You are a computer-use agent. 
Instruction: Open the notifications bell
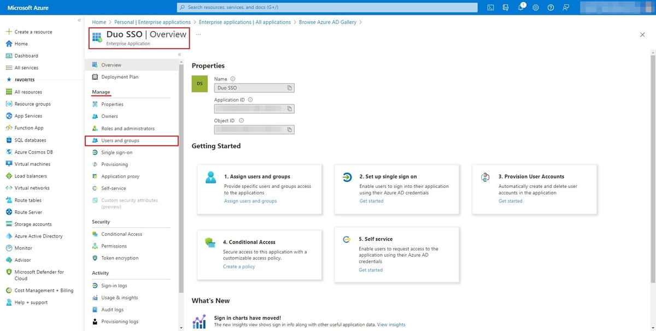coord(520,8)
